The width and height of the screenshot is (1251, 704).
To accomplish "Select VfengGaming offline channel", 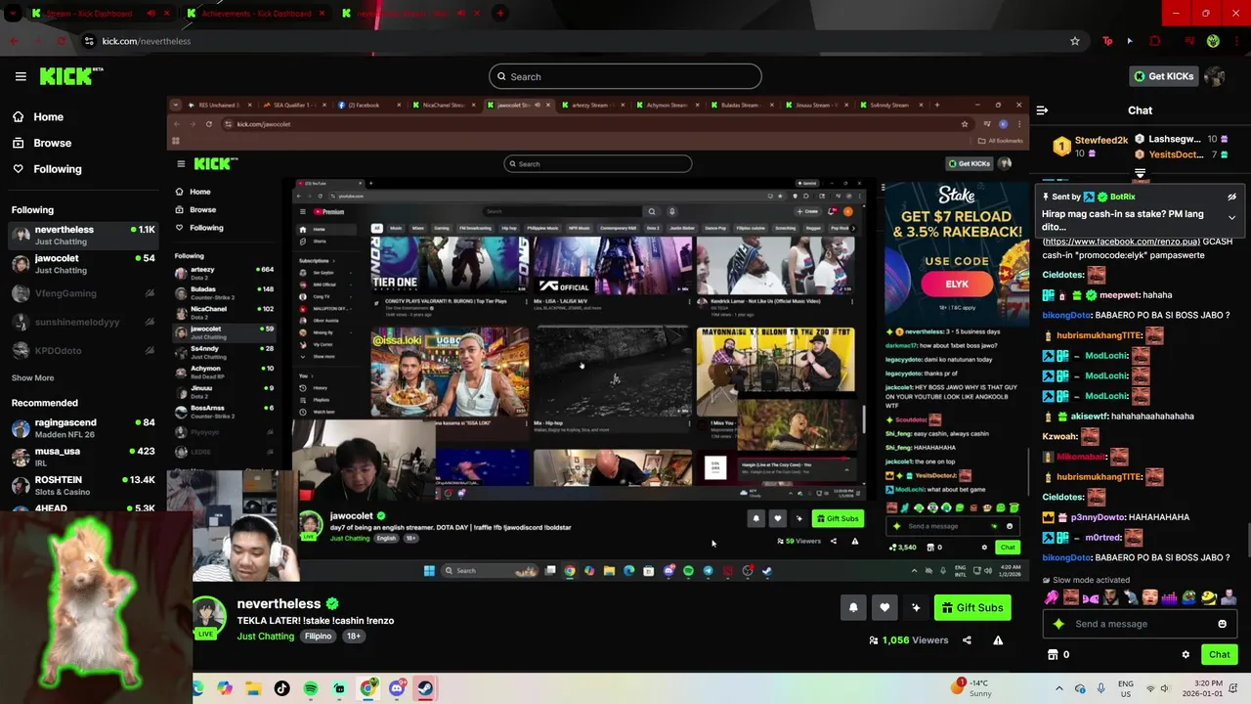I will click(83, 293).
